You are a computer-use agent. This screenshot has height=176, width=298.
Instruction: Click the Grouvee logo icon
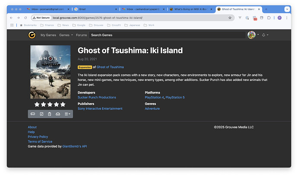pos(32,35)
